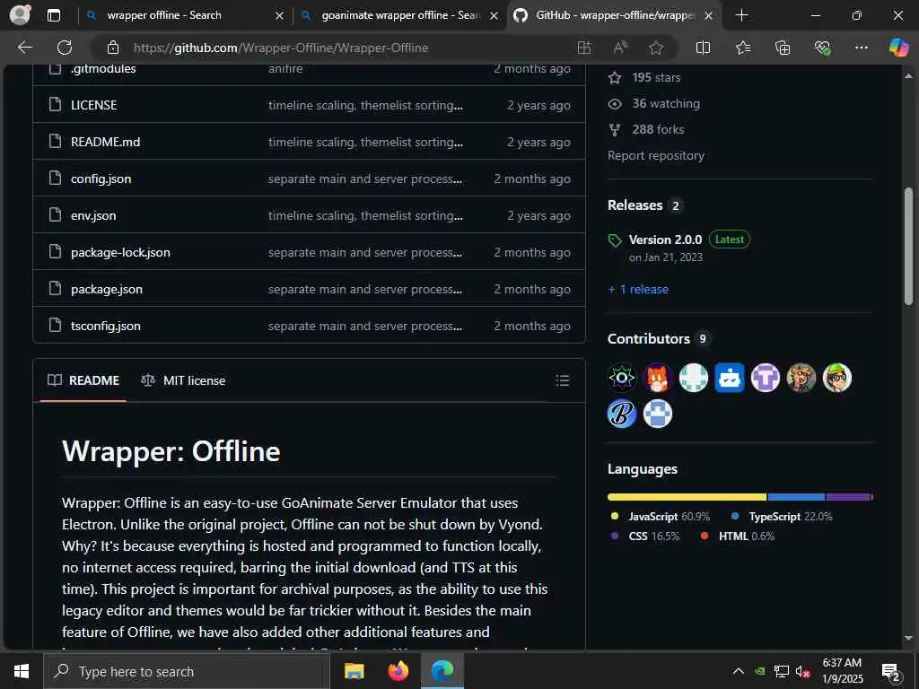Image resolution: width=919 pixels, height=689 pixels.
Task: Click the blue TypeScript language bar segment
Action: [x=797, y=497]
